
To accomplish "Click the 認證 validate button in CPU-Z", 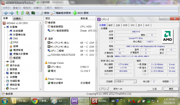I will coord(154,89).
